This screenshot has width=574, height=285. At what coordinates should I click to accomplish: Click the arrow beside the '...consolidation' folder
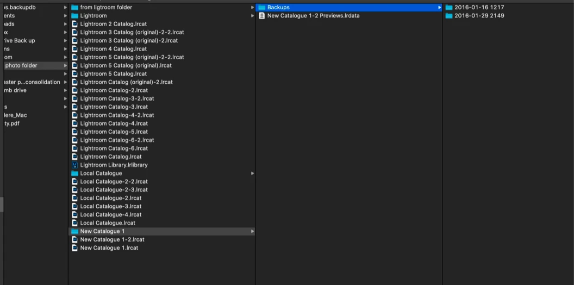point(65,82)
